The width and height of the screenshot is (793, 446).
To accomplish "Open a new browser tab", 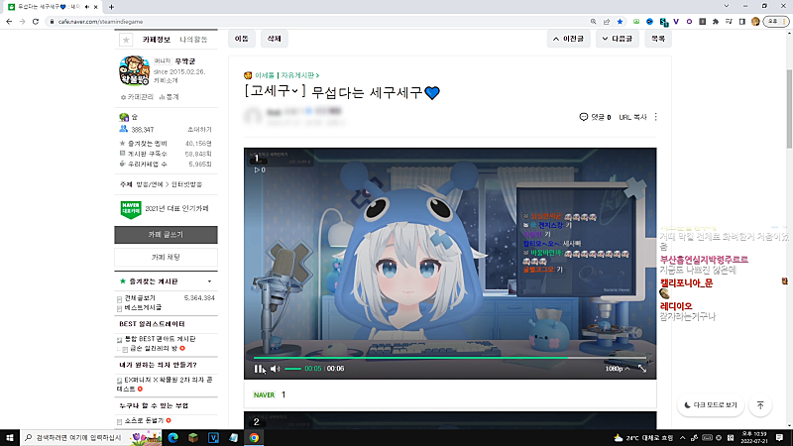I will click(111, 7).
